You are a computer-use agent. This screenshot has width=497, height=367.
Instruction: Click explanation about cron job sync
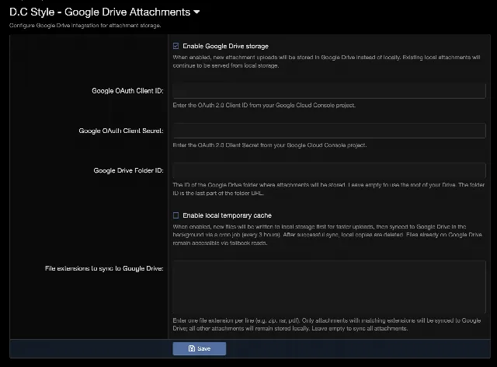point(327,235)
